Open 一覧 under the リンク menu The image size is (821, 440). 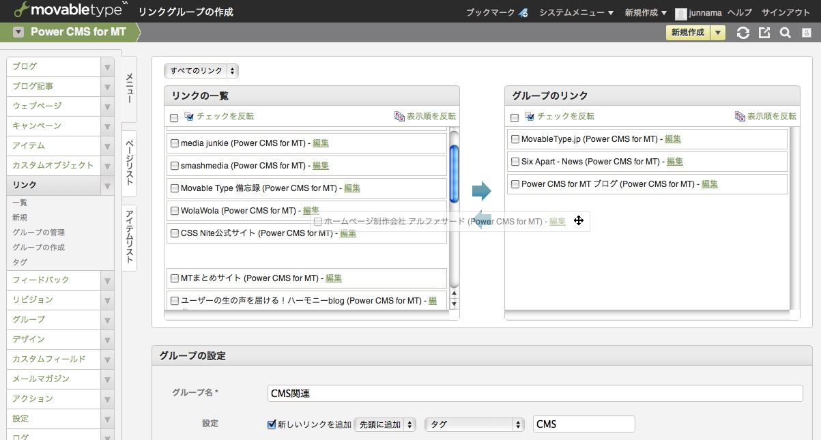tap(20, 203)
